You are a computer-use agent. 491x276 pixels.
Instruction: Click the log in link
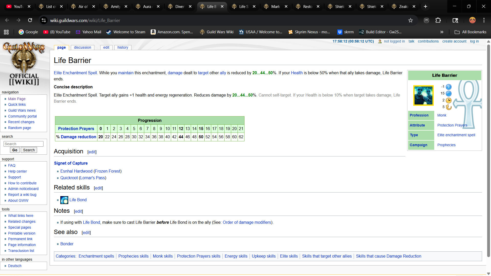474,41
